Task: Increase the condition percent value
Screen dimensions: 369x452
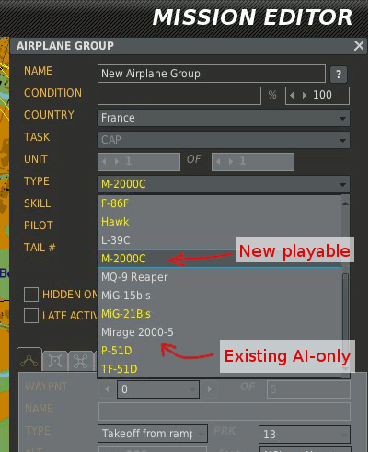Action: click(304, 96)
